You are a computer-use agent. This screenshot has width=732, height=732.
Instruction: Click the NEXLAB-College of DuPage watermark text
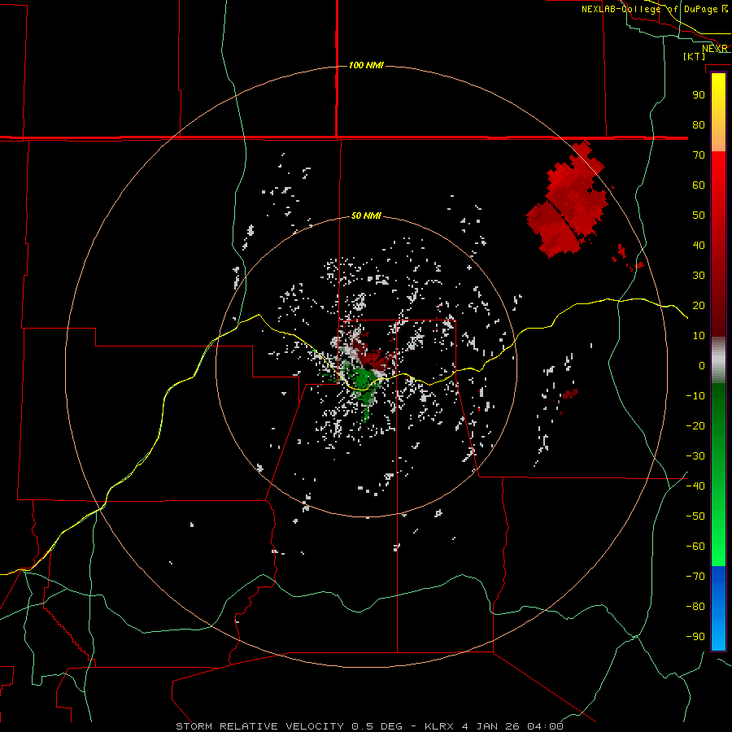click(x=655, y=9)
